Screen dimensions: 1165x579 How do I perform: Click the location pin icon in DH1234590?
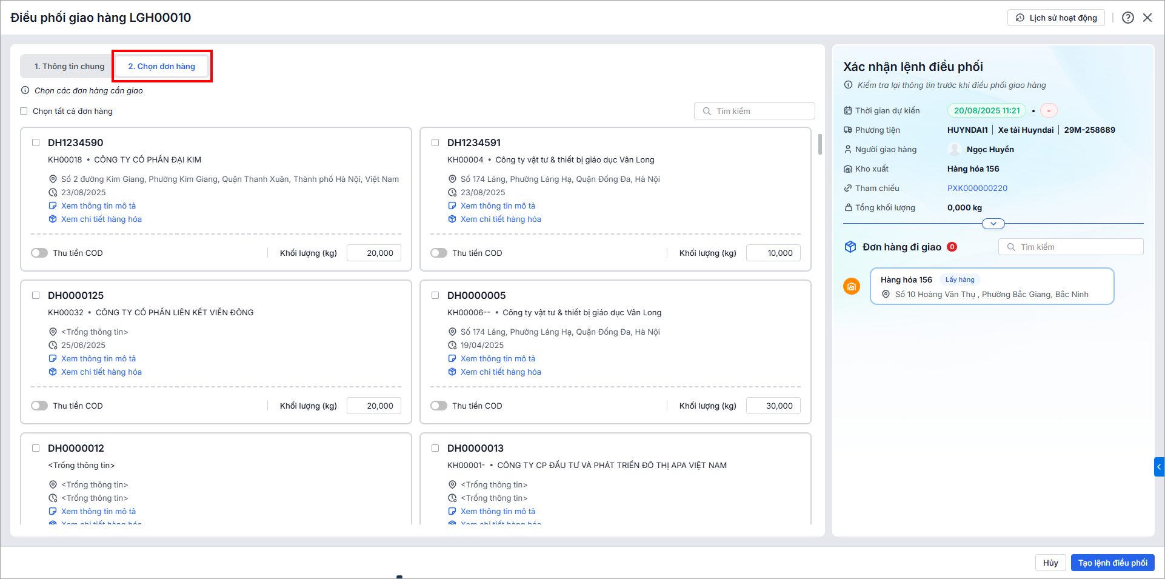point(53,179)
